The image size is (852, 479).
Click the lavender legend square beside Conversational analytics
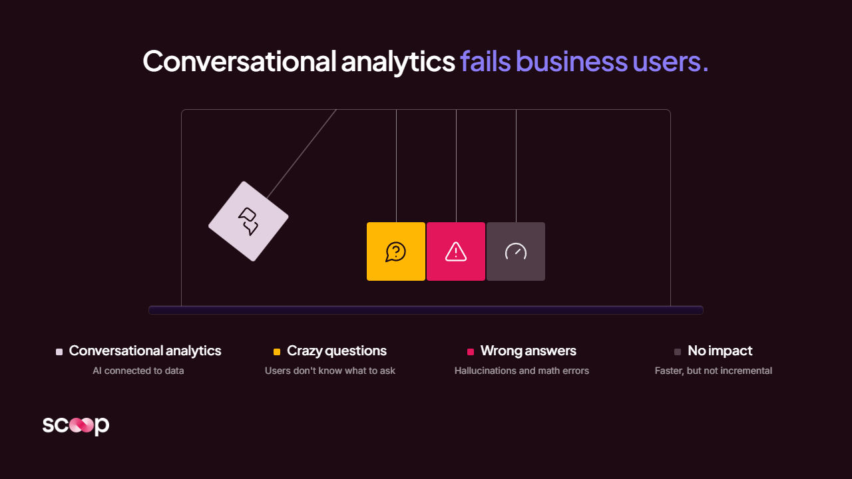(x=59, y=352)
